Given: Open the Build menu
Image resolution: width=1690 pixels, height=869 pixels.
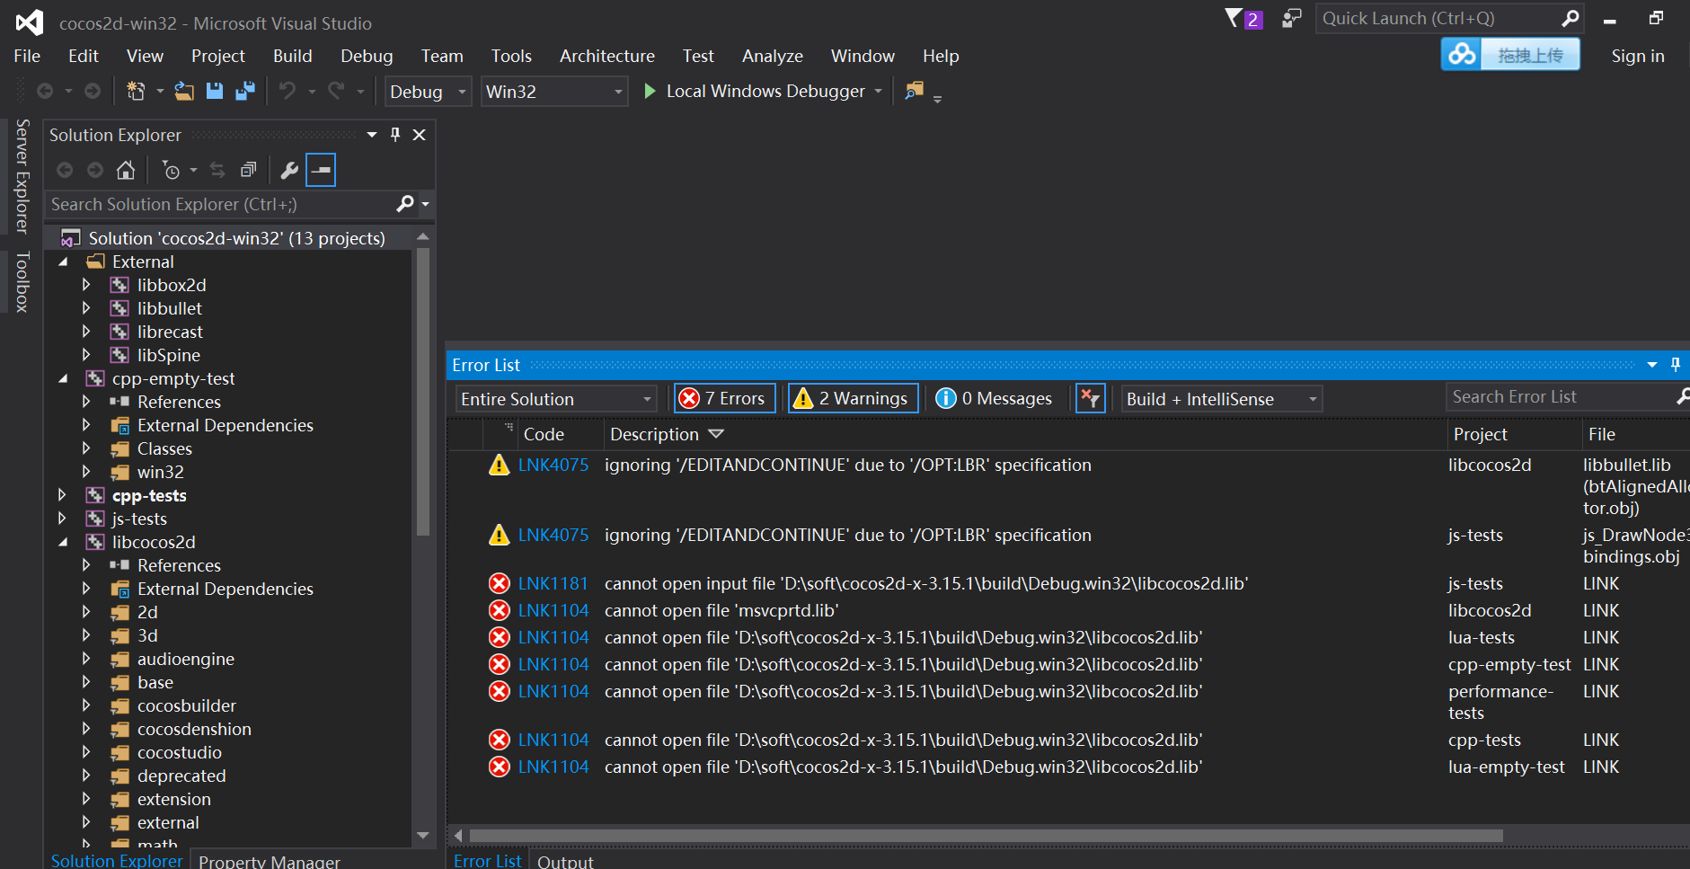Looking at the screenshot, I should pos(293,56).
